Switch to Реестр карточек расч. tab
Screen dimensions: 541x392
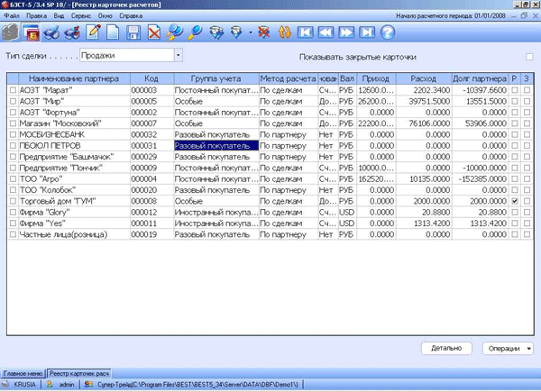pos(79,373)
